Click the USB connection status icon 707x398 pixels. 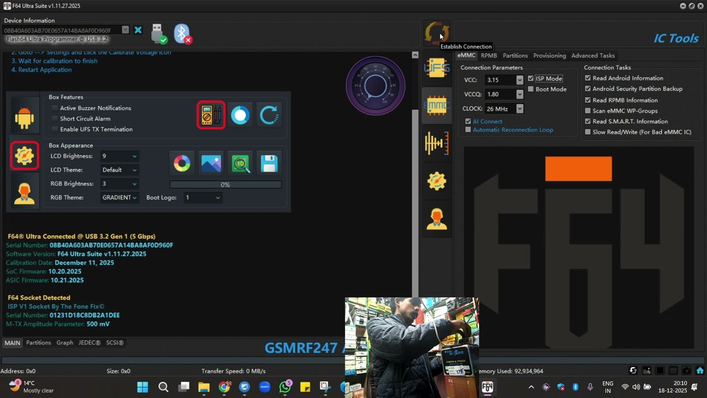click(159, 34)
